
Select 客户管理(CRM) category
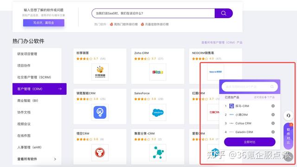coord(39,89)
